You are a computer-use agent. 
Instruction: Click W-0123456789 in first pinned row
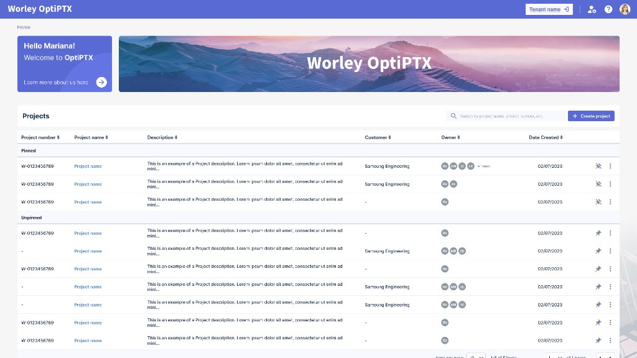pyautogui.click(x=37, y=166)
